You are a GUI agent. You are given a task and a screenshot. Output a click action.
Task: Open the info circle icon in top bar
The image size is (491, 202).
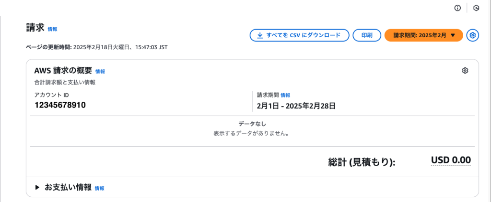457,8
